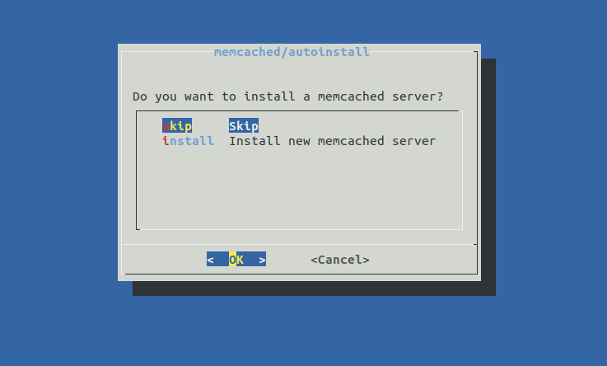Click the highlighted "Skip" description text
Screen dimensions: 607x366
point(244,126)
